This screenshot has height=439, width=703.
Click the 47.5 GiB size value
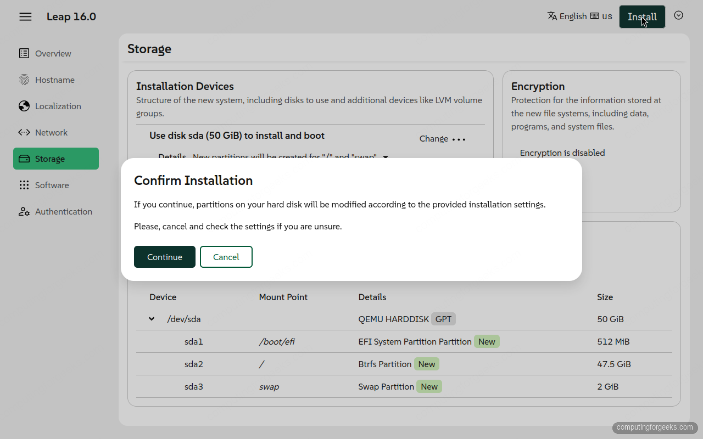pyautogui.click(x=614, y=364)
